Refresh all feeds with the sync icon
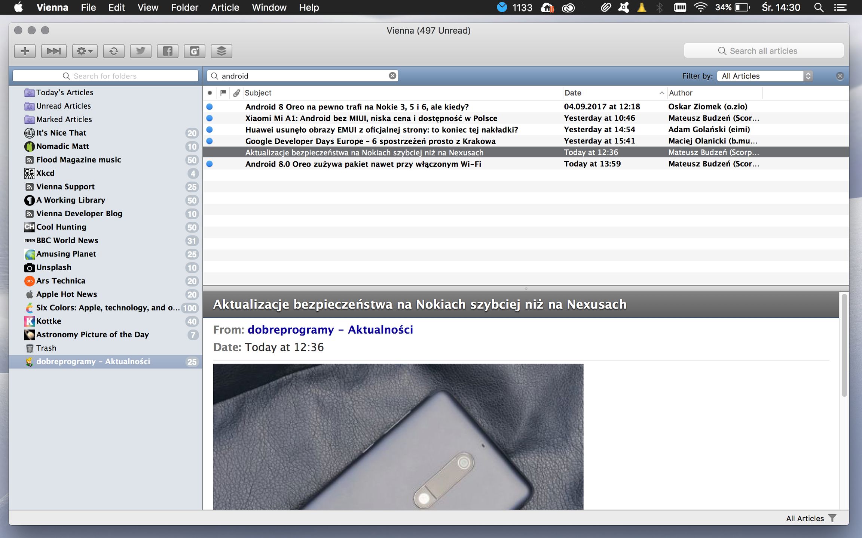The image size is (862, 538). click(x=114, y=51)
